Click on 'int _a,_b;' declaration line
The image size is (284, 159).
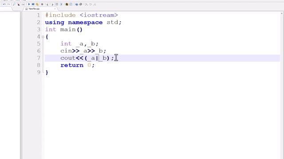click(79, 44)
